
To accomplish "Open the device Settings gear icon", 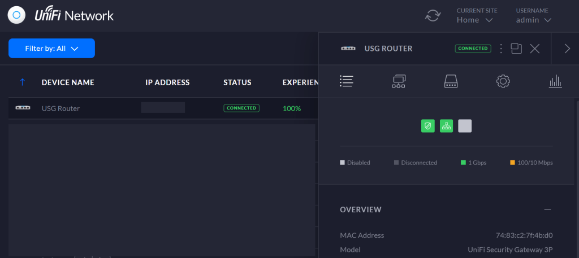I will point(503,81).
